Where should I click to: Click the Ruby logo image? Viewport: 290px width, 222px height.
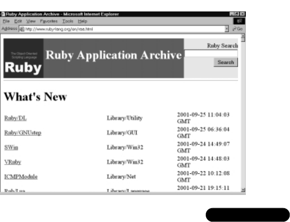click(x=24, y=58)
